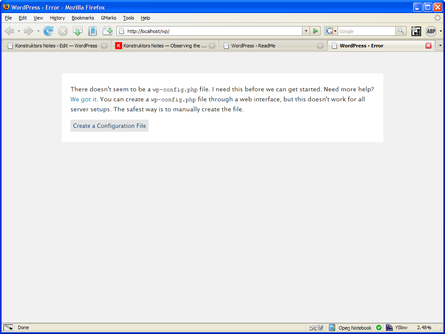The height and width of the screenshot is (334, 445).
Task: Open the address bar history dropdown
Action: (306, 31)
